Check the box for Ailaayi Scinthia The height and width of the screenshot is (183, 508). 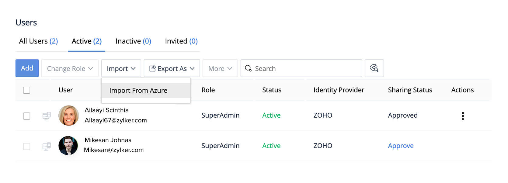pyautogui.click(x=27, y=116)
